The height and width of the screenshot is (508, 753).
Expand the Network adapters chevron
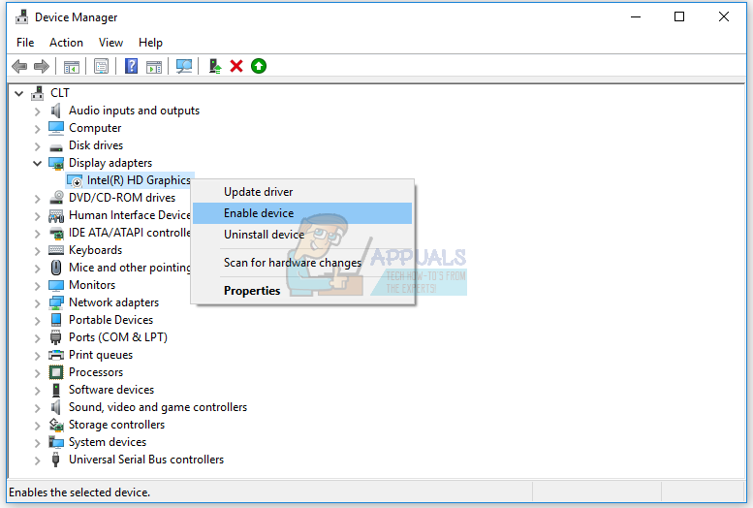point(38,303)
